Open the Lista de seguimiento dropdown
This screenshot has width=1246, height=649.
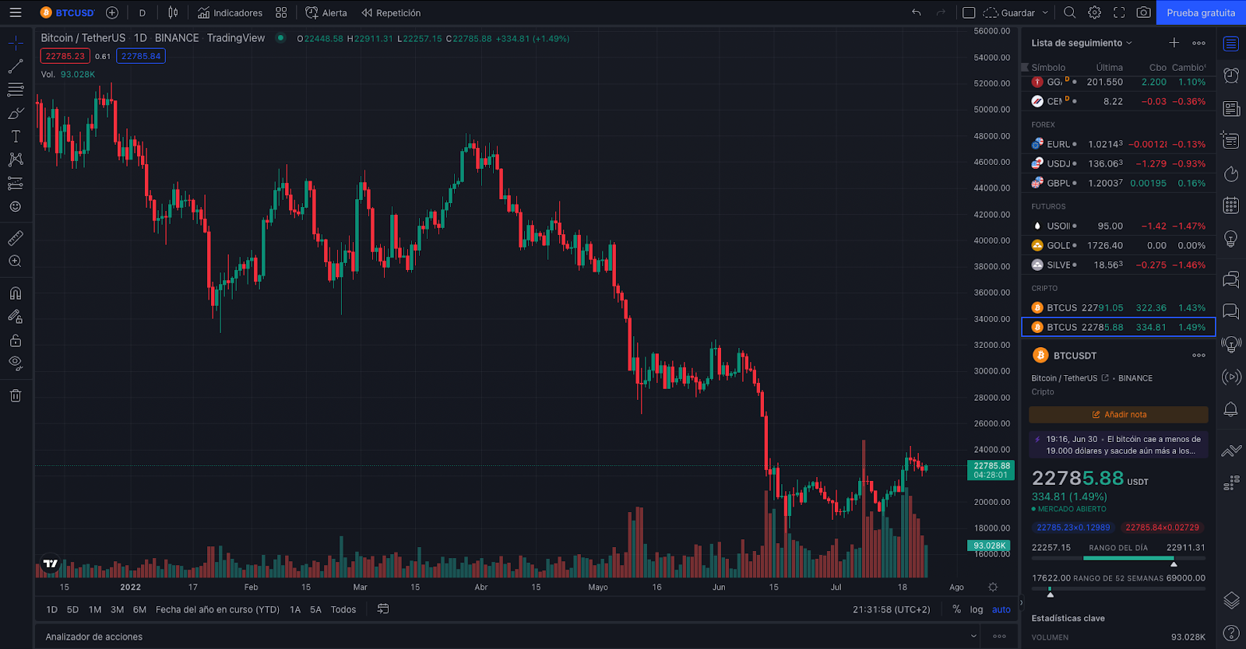pyautogui.click(x=1082, y=43)
